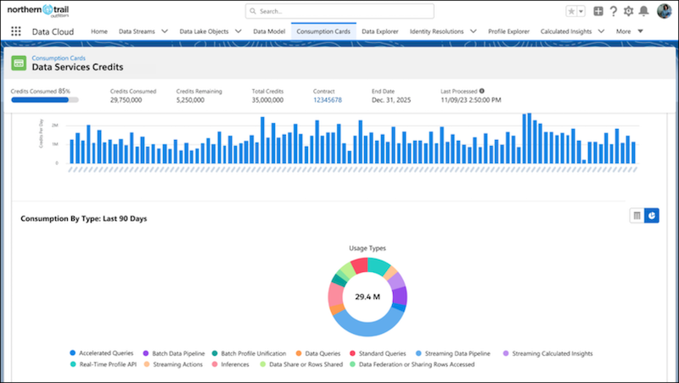
Task: Toggle Batch Profile Unification legend item
Action: tap(249, 353)
